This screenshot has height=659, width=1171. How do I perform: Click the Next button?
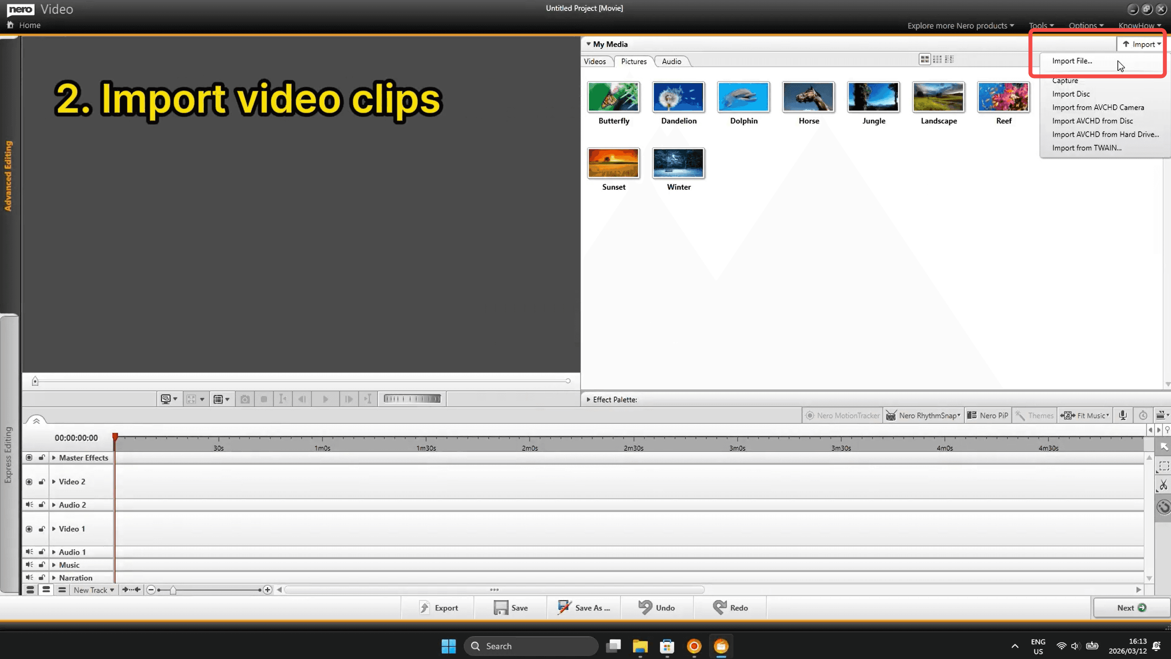[x=1131, y=608]
